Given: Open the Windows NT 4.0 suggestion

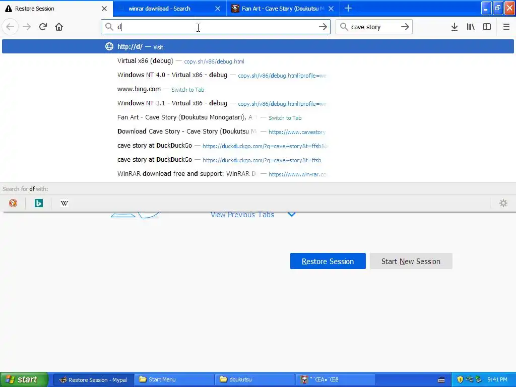Looking at the screenshot, I should [x=258, y=75].
